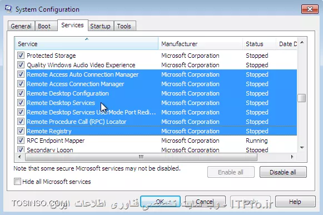Click the Enable all button

tap(231, 172)
